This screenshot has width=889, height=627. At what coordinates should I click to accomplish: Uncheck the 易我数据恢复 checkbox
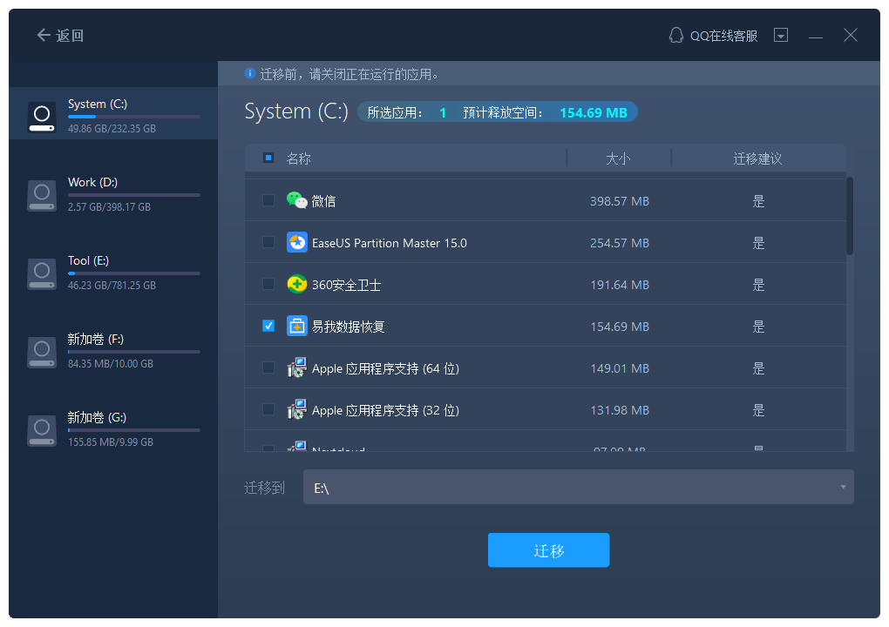268,326
